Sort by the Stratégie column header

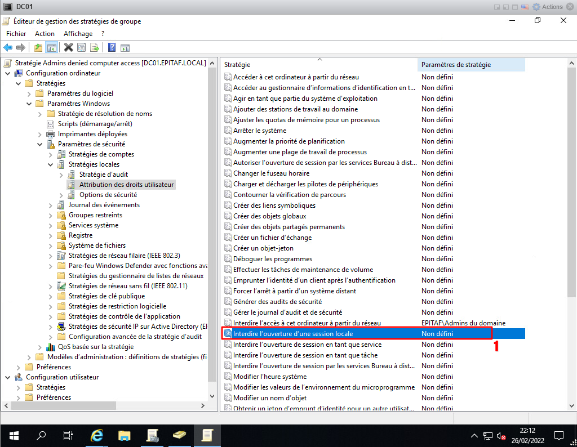pyautogui.click(x=318, y=65)
